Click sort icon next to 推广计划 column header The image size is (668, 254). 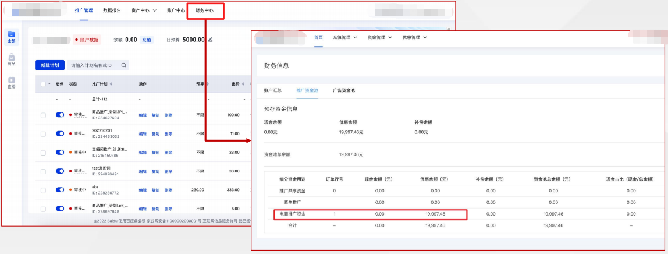tap(112, 84)
